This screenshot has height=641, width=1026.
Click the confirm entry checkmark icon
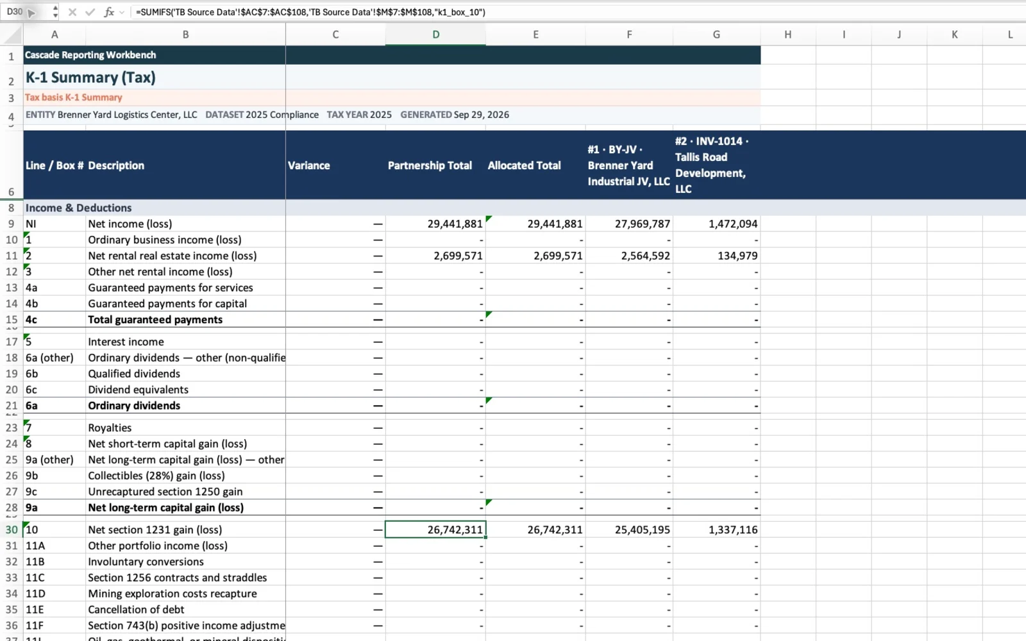click(90, 12)
